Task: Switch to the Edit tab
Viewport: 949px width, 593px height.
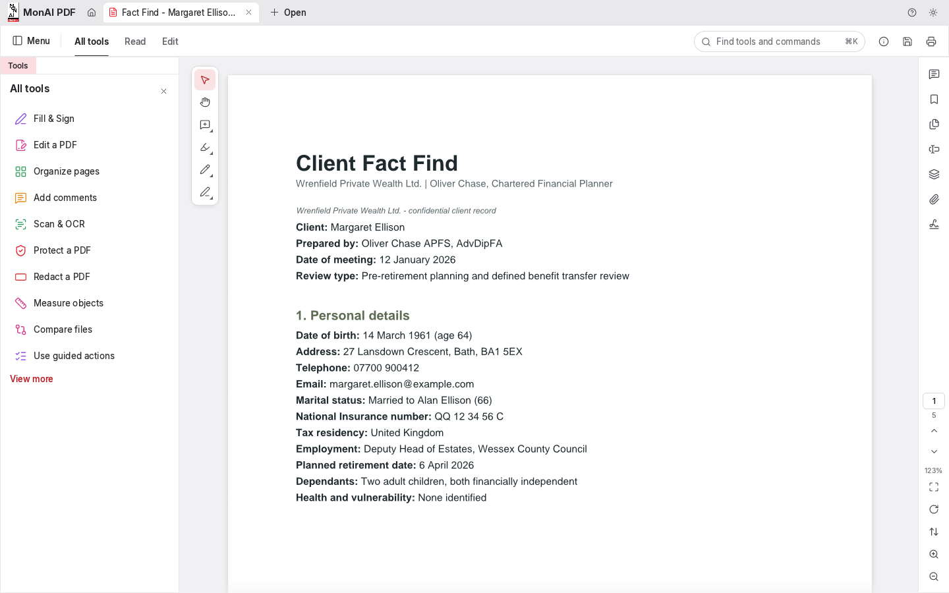Action: click(x=170, y=42)
